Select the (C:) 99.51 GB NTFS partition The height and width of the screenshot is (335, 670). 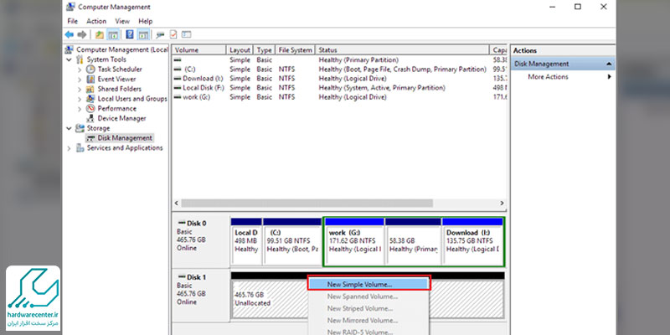click(292, 241)
